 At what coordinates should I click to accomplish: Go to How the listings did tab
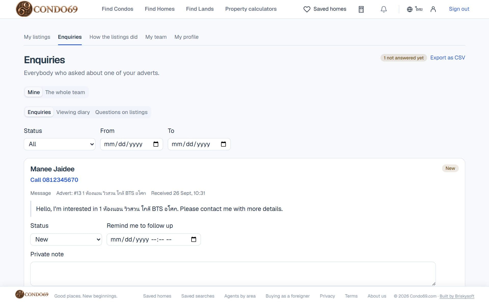(113, 37)
